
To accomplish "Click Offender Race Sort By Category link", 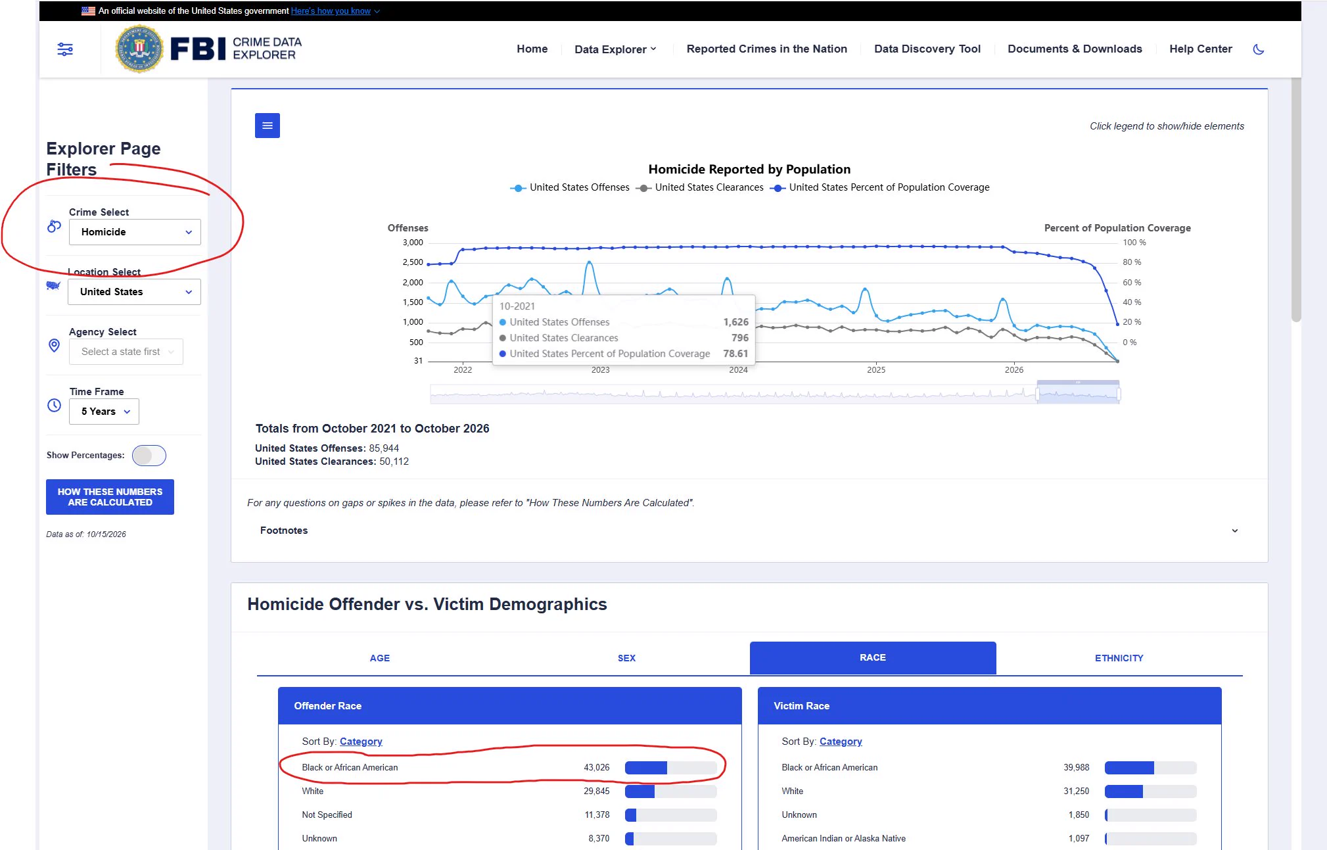I will [361, 742].
